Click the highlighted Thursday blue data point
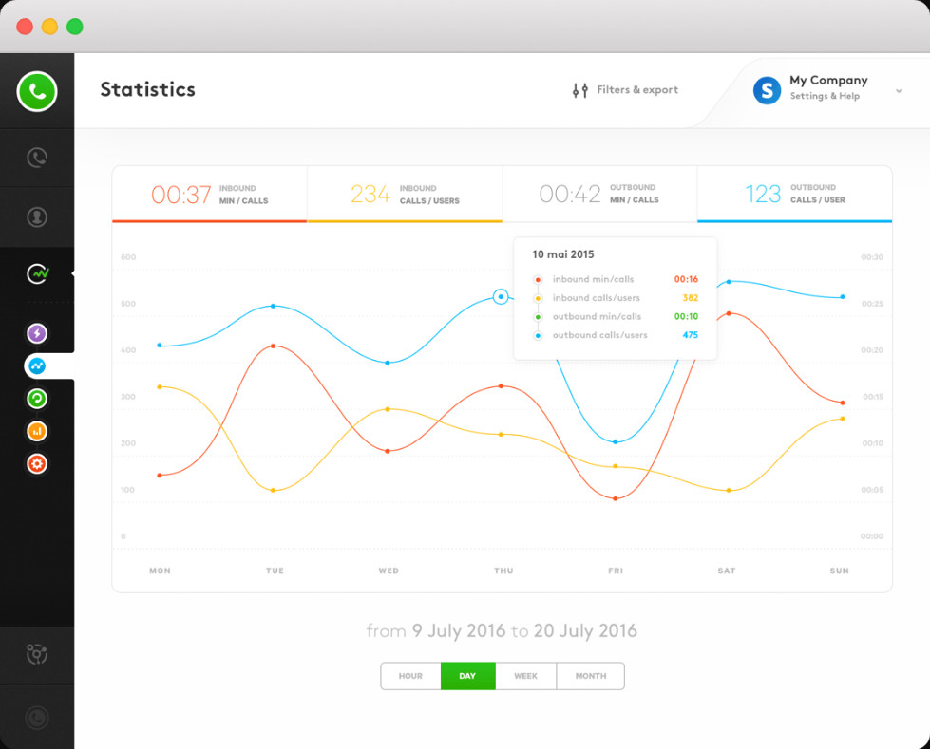930x749 pixels. [x=501, y=296]
